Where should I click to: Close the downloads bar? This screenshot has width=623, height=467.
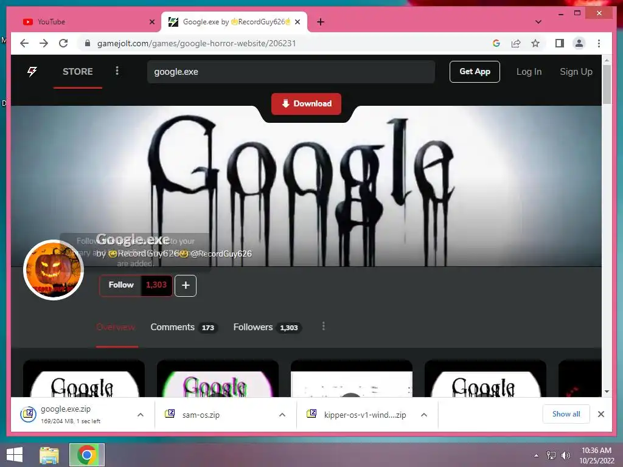[x=600, y=414]
